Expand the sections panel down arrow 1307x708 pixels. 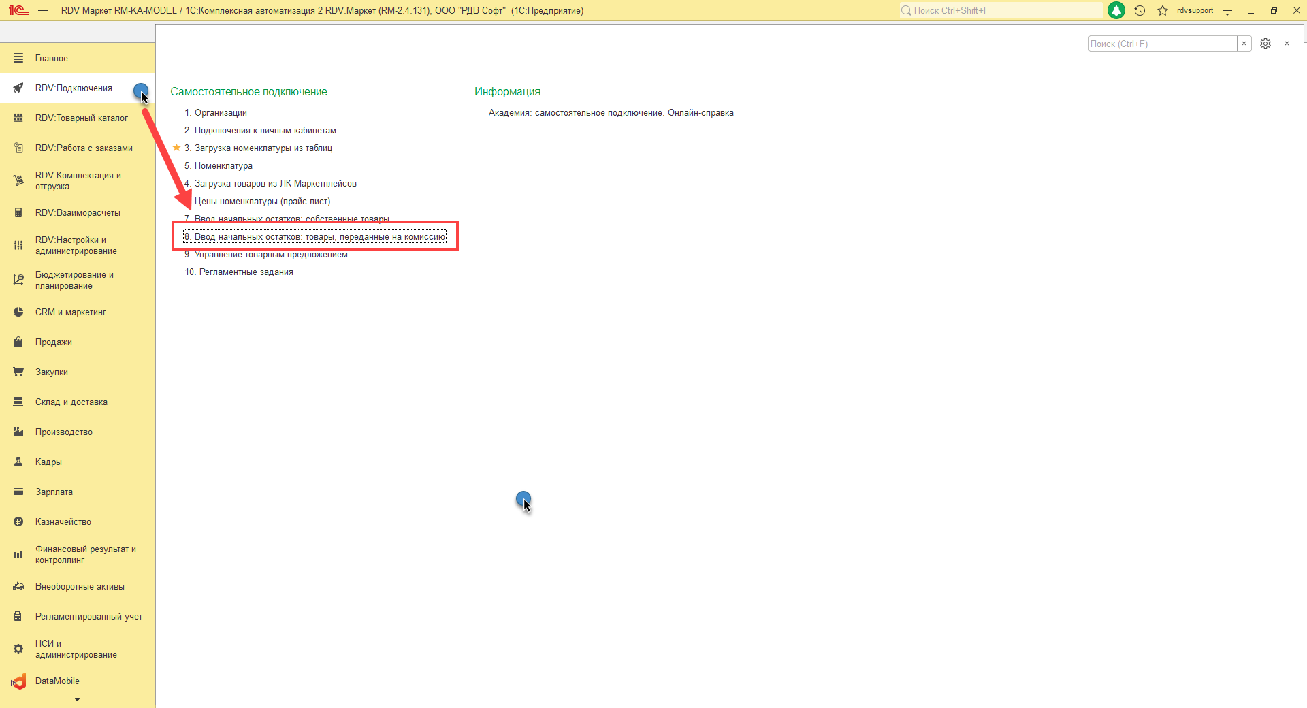coord(77,699)
